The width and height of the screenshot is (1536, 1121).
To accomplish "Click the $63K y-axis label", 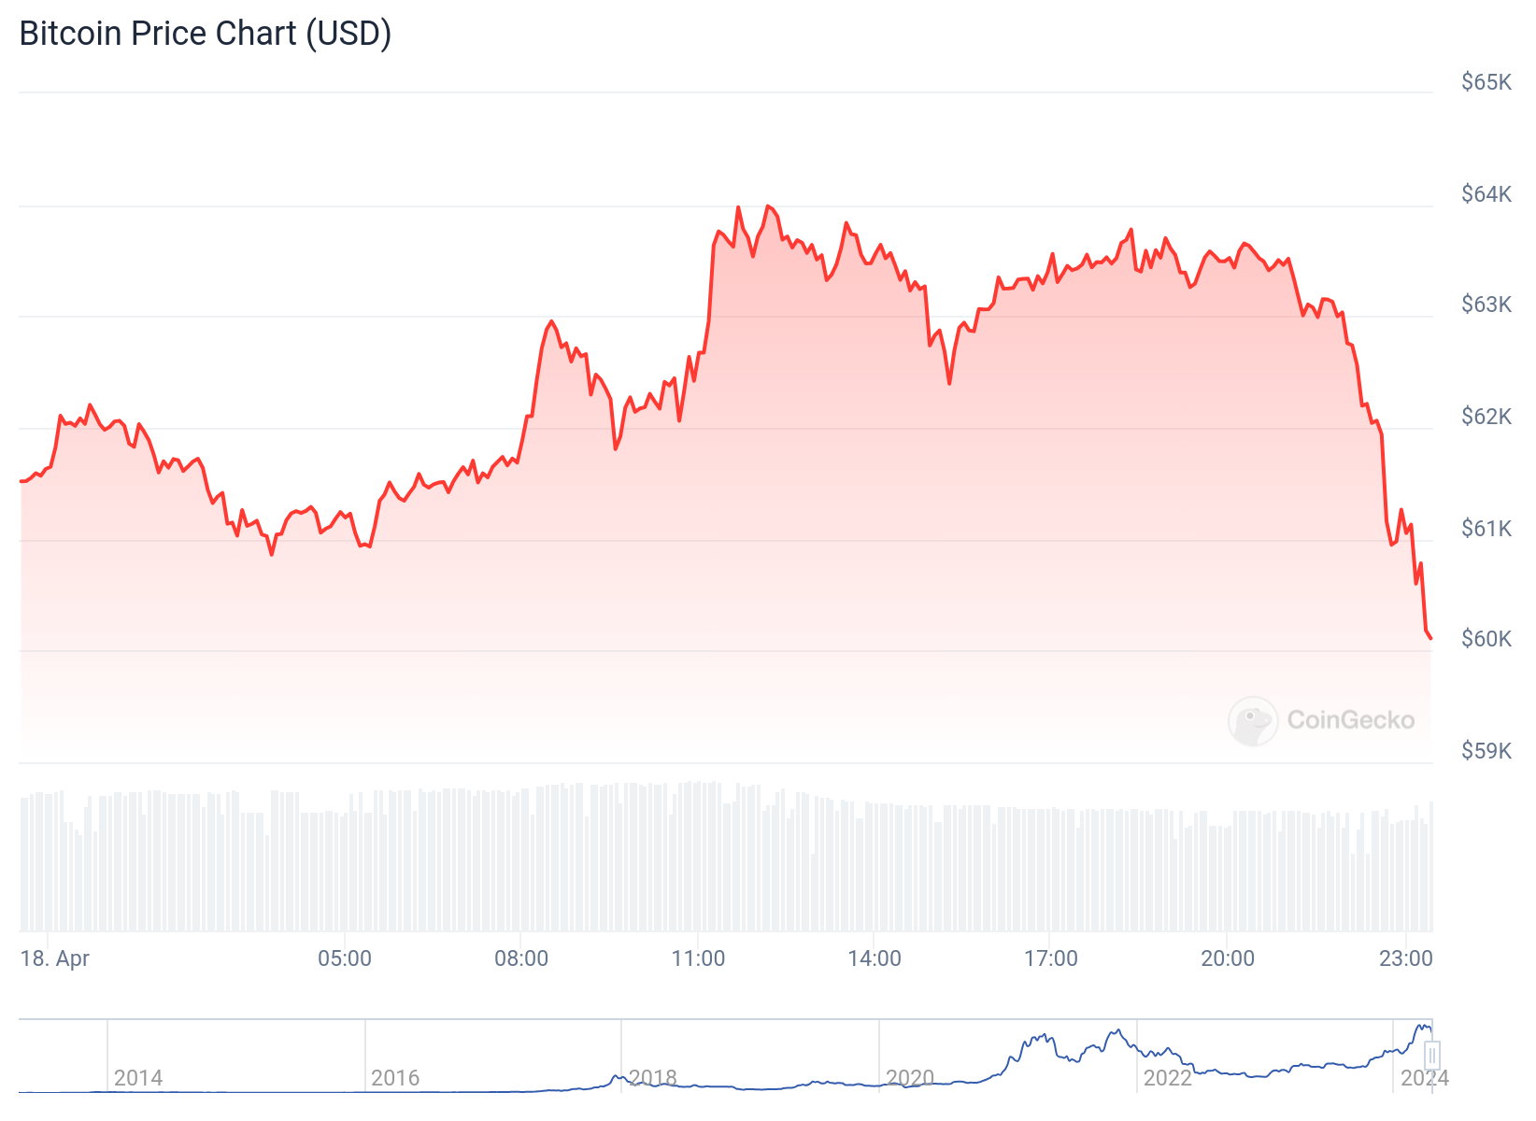I will click(x=1486, y=305).
